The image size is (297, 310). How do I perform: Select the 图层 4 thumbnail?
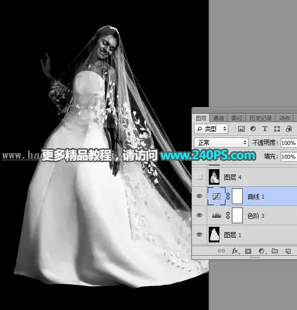(x=214, y=177)
